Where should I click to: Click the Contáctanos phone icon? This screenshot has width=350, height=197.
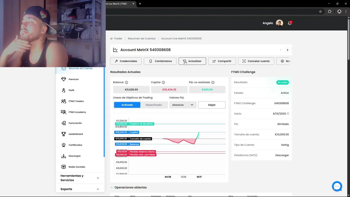point(151,61)
